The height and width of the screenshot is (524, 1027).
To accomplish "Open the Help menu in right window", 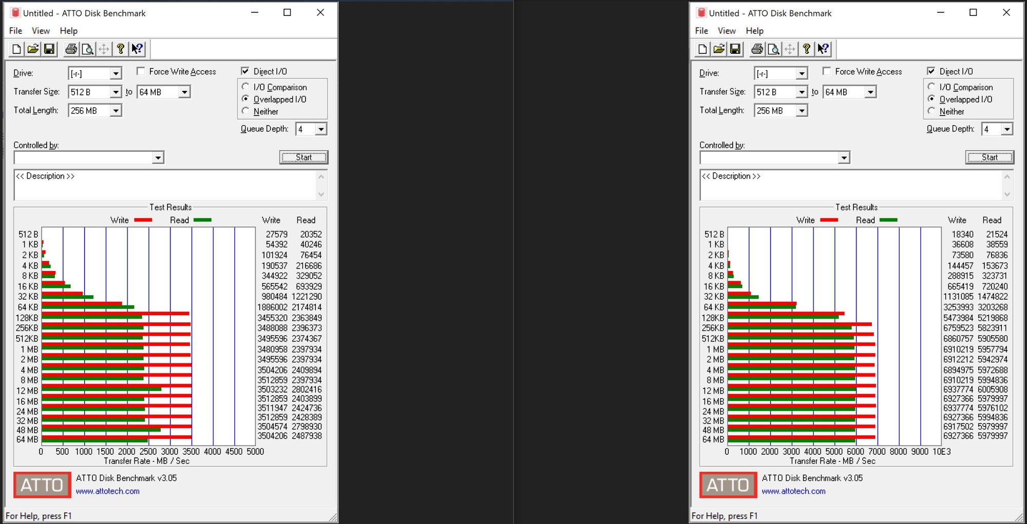I will click(x=754, y=31).
